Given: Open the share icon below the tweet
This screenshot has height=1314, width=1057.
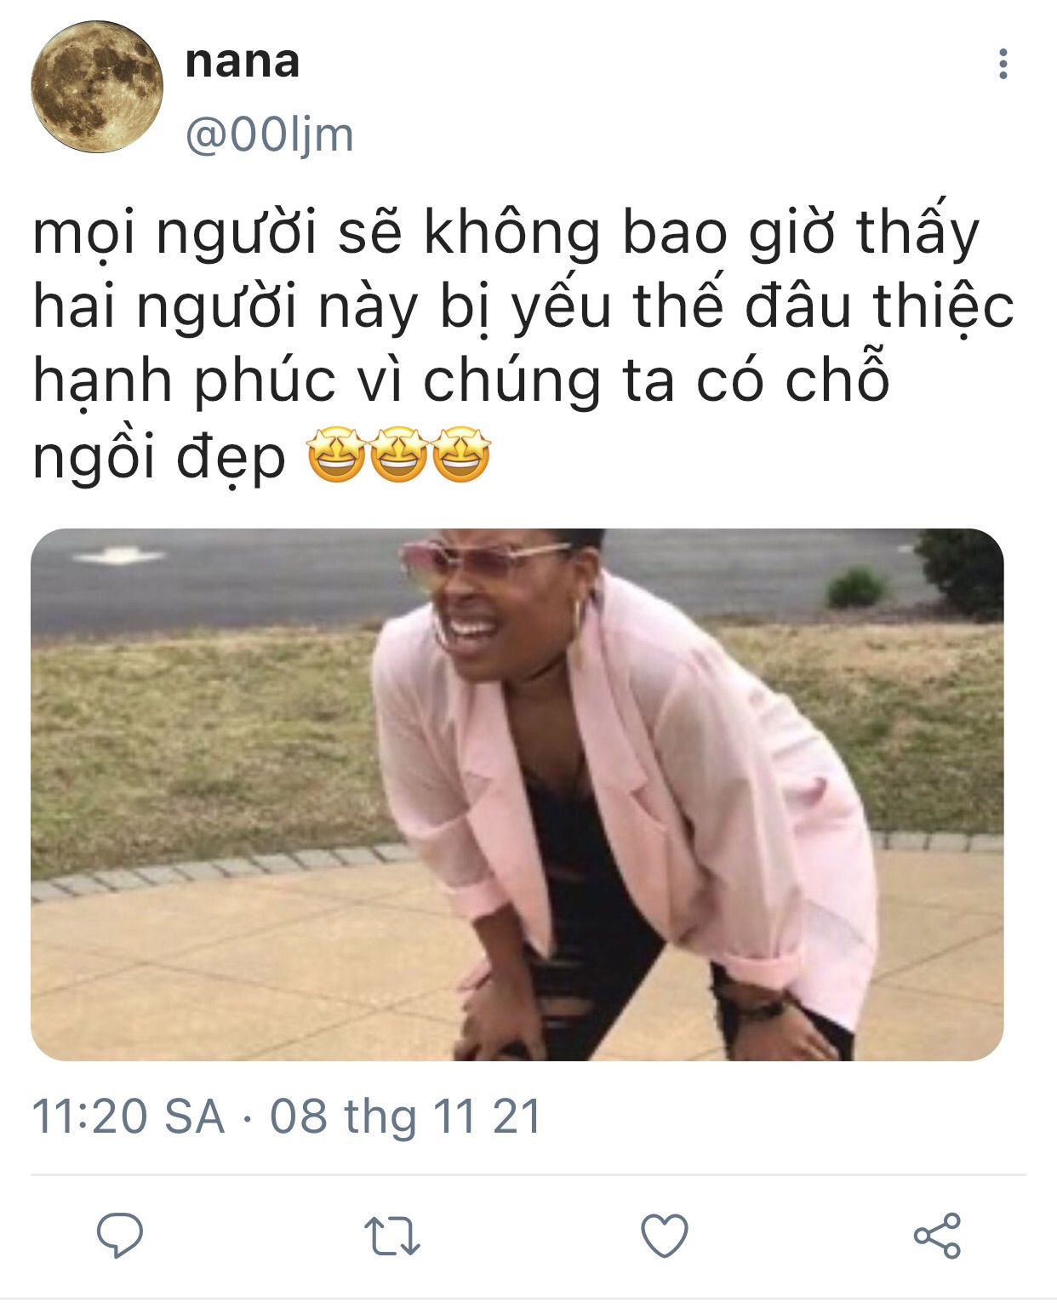Looking at the screenshot, I should [937, 1236].
